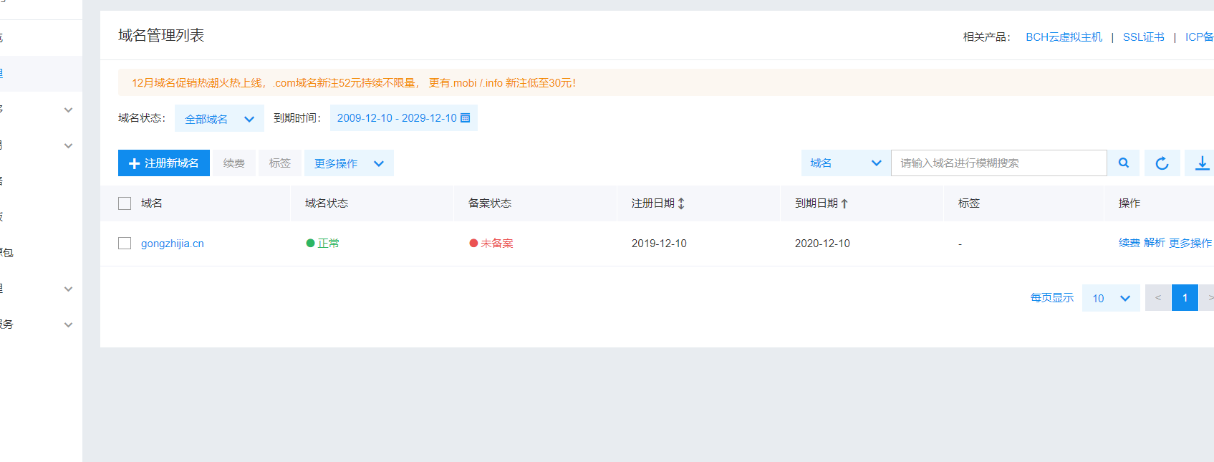Sort by expiry date arrow
The image size is (1214, 462).
point(844,203)
